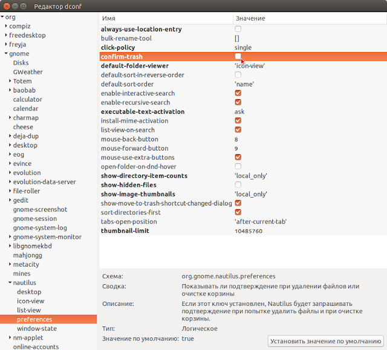Edit thumbnail-limit value 10485760
Viewport: 387px width, 350px height.
249,231
